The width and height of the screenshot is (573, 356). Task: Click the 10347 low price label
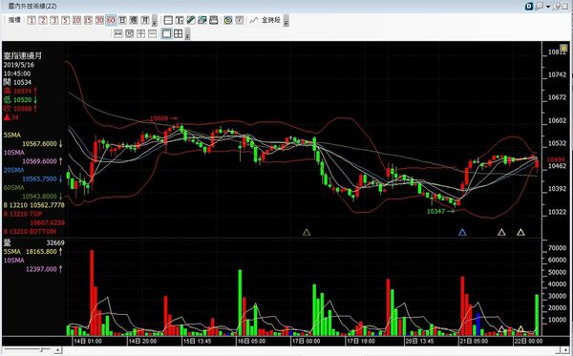click(x=436, y=212)
